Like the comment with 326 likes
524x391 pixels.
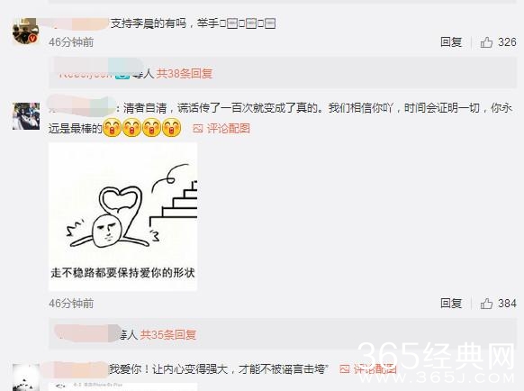[486, 42]
